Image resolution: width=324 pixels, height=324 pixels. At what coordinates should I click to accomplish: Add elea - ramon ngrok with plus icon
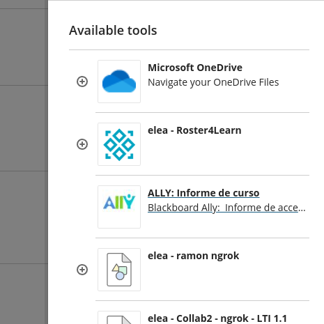[x=82, y=270]
